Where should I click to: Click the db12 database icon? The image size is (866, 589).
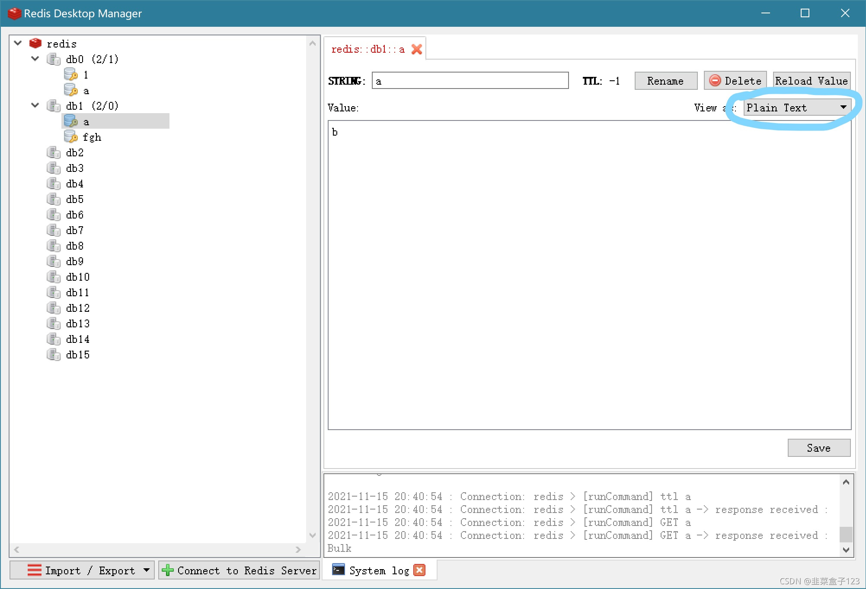(53, 308)
